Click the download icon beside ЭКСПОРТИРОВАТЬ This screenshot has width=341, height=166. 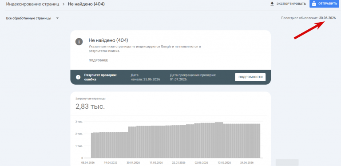tap(272, 4)
